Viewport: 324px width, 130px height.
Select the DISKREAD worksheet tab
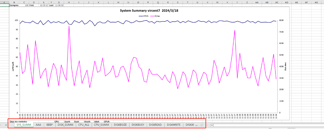click(x=155, y=125)
